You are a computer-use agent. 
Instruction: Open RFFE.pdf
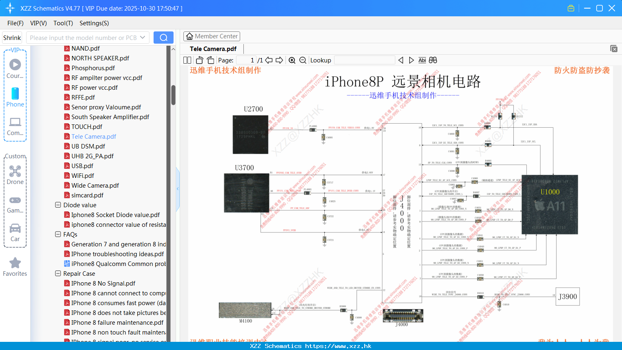click(x=83, y=97)
